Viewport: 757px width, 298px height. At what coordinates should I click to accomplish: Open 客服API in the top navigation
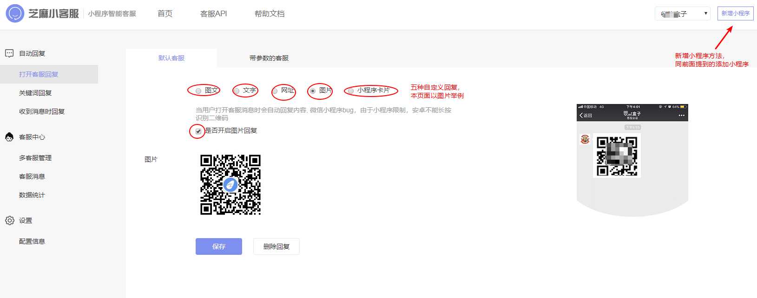[214, 14]
